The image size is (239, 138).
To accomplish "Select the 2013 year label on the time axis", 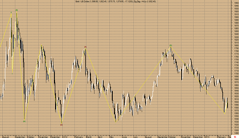I will tap(207, 137).
